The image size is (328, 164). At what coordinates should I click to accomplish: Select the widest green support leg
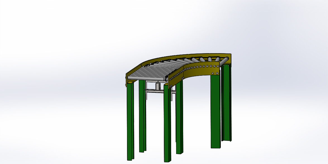click(x=216, y=112)
